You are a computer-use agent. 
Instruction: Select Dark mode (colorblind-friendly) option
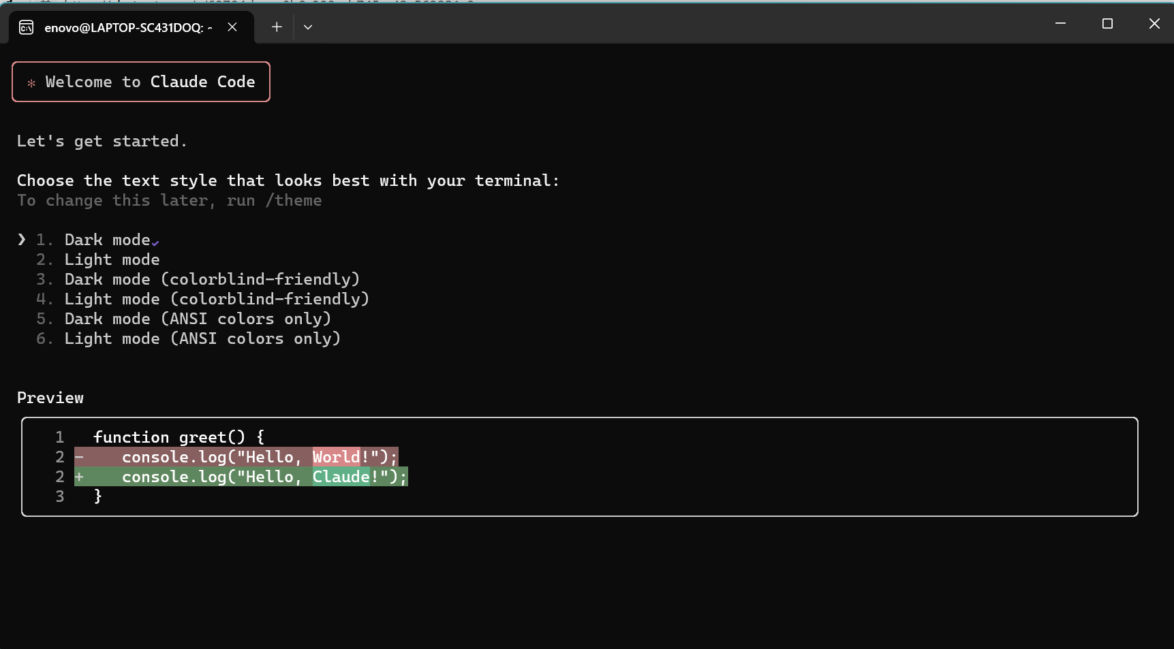click(x=211, y=279)
